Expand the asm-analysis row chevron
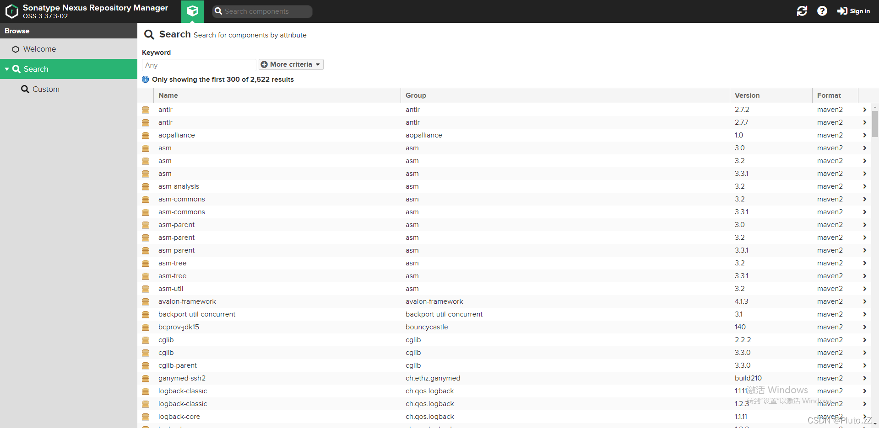The height and width of the screenshot is (428, 879). pyautogui.click(x=864, y=186)
